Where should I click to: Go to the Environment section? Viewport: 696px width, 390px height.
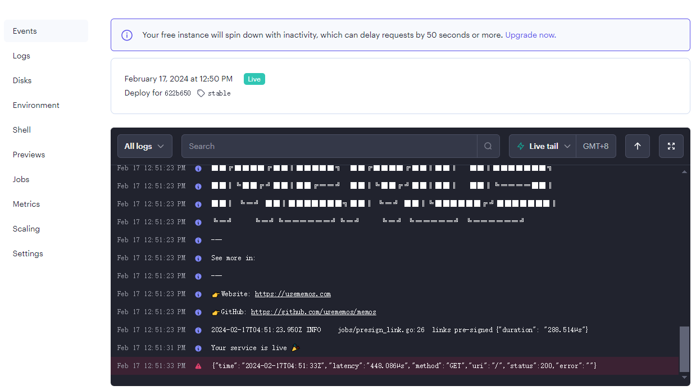[x=36, y=105]
